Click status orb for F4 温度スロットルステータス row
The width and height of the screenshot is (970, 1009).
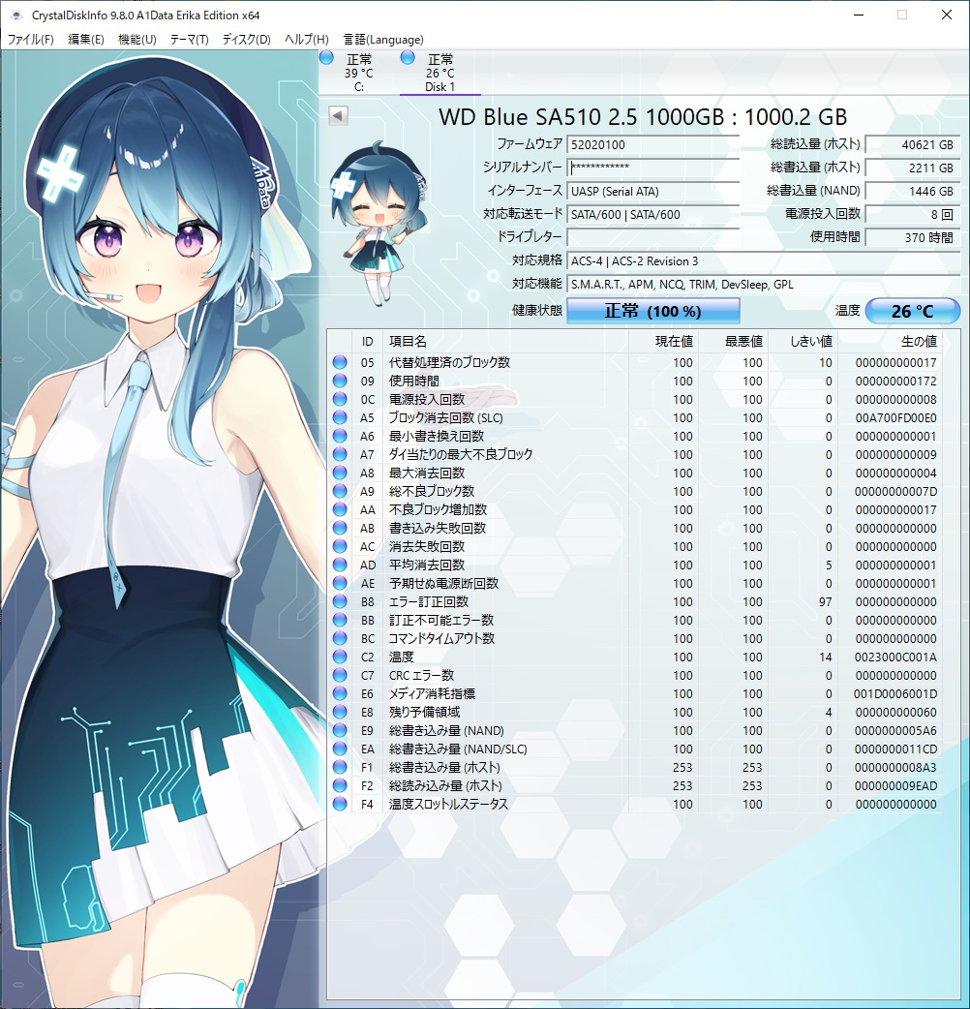[x=340, y=804]
